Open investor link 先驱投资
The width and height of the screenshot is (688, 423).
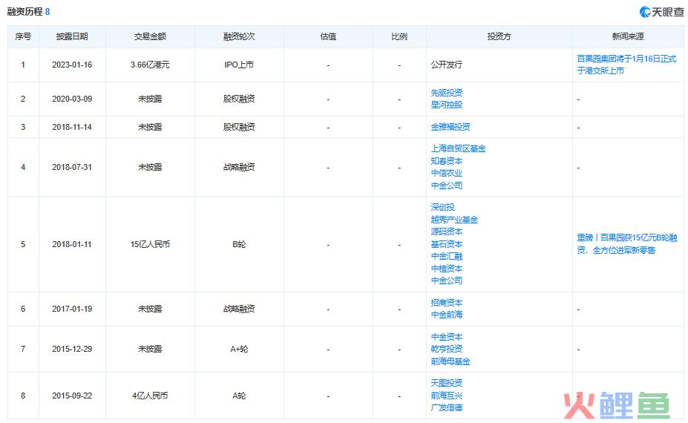(446, 93)
